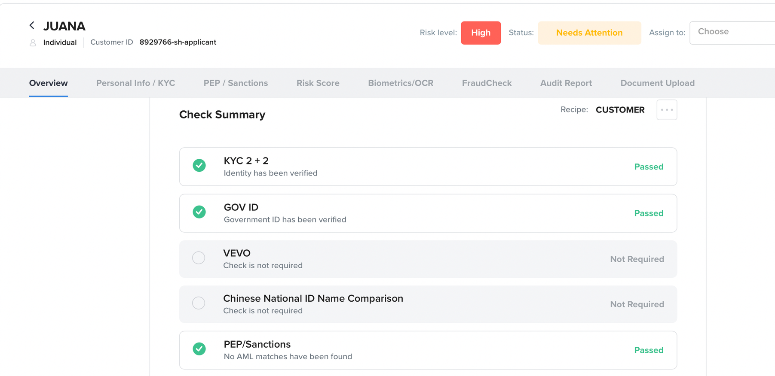
Task: Open the Audit Report tab
Action: 566,83
